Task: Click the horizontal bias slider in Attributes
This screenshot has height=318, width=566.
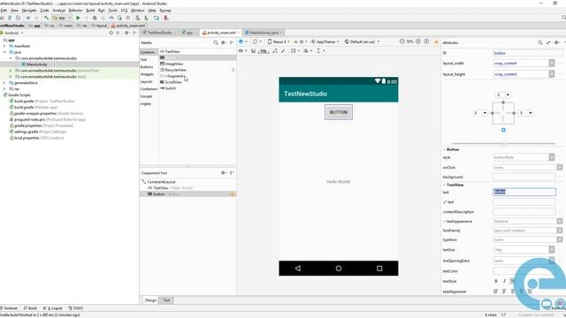Action: pos(503,143)
